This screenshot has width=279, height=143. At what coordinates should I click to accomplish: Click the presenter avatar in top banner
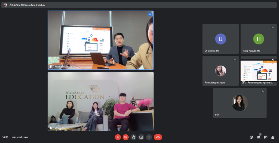pyautogui.click(x=5, y=5)
